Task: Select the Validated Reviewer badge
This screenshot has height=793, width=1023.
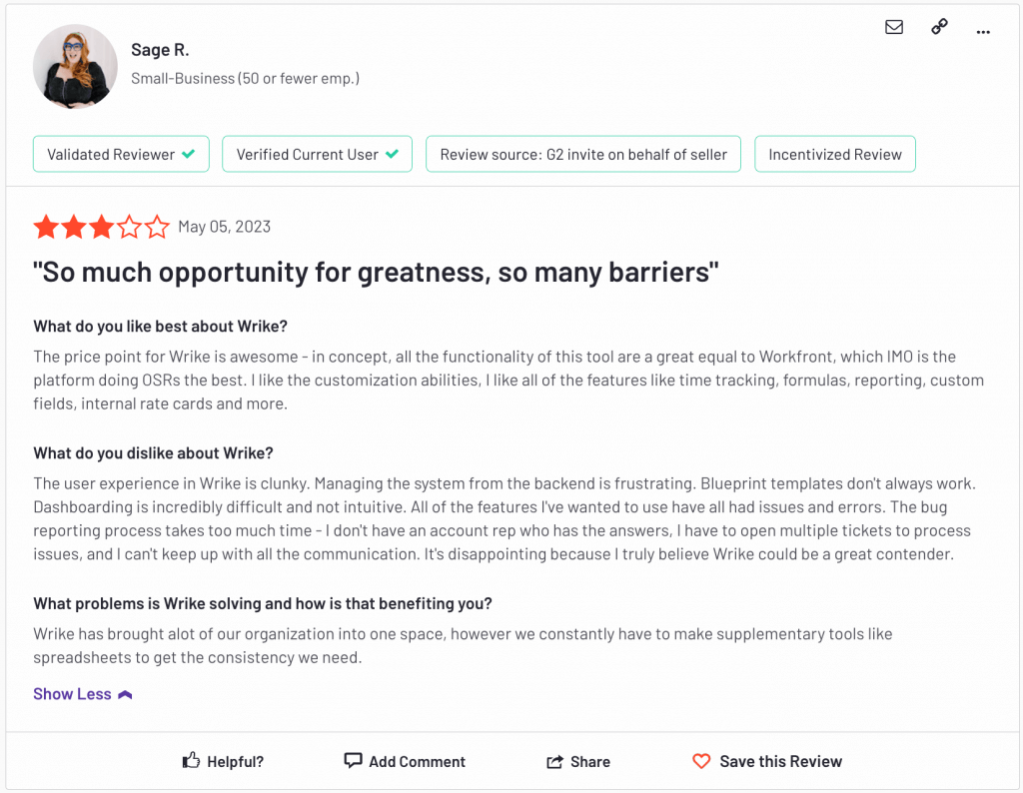Action: coord(121,154)
